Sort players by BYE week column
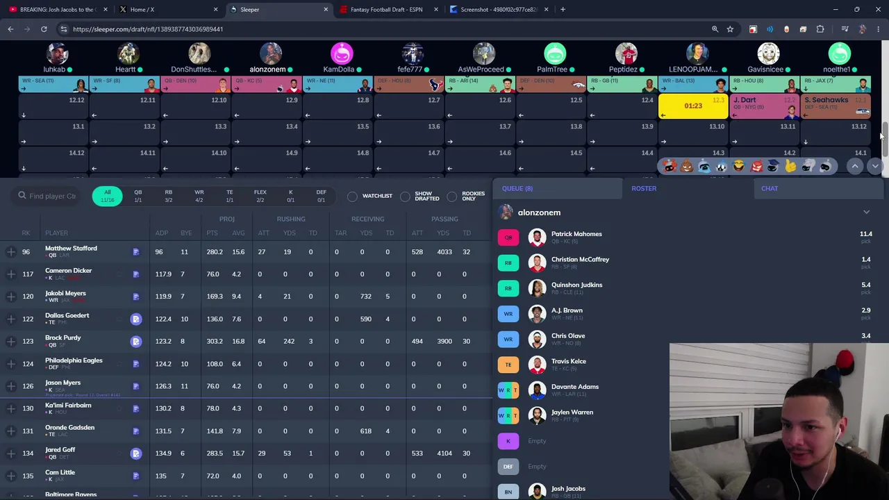889x500 pixels. [185, 233]
